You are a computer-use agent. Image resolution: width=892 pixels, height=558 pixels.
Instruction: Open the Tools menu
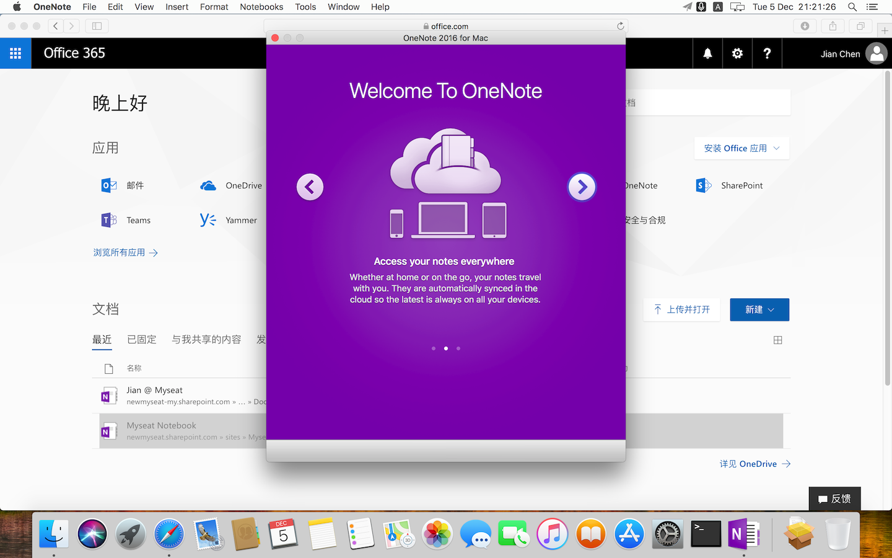(305, 7)
